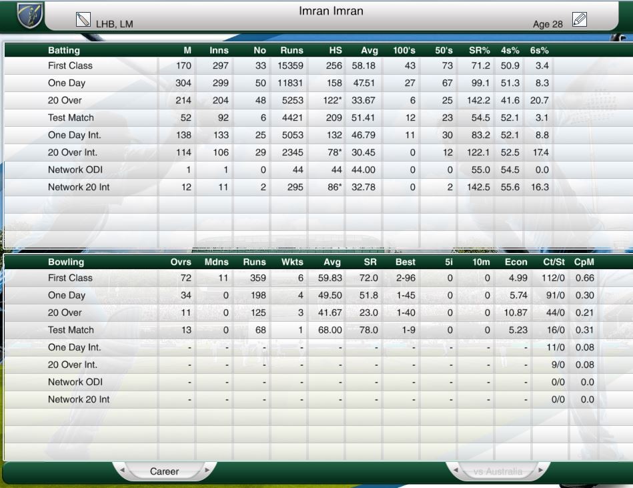Click the 50's column header

point(444,51)
